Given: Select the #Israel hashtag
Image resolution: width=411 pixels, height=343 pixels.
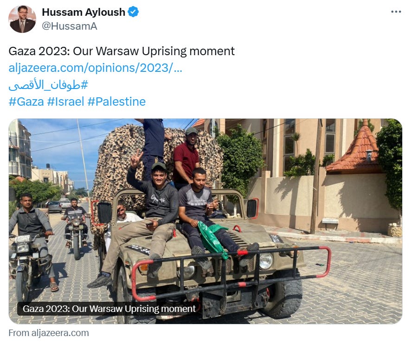Looking at the screenshot, I should [x=65, y=102].
